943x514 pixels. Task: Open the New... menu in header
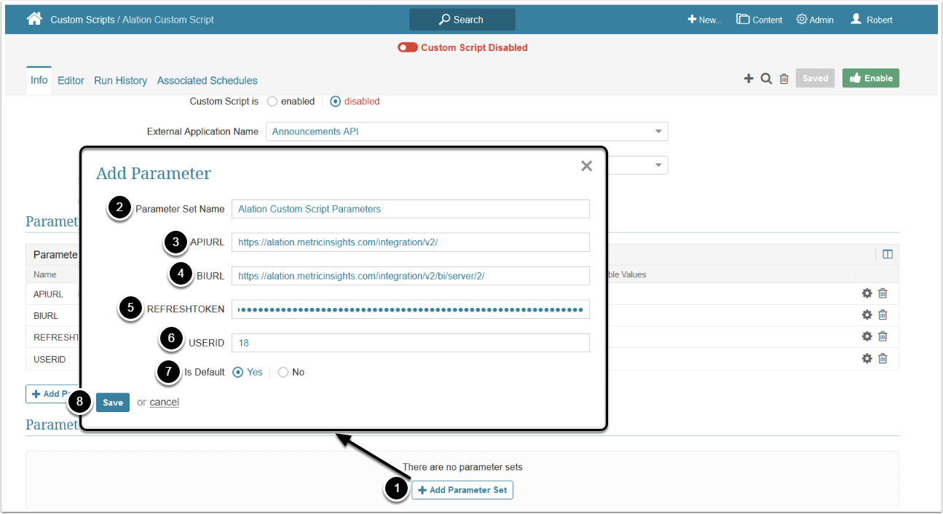(704, 20)
